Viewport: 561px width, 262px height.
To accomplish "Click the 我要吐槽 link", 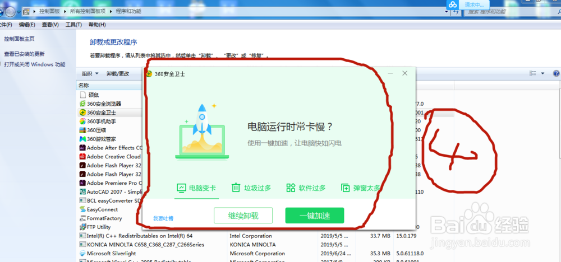I will [x=163, y=218].
